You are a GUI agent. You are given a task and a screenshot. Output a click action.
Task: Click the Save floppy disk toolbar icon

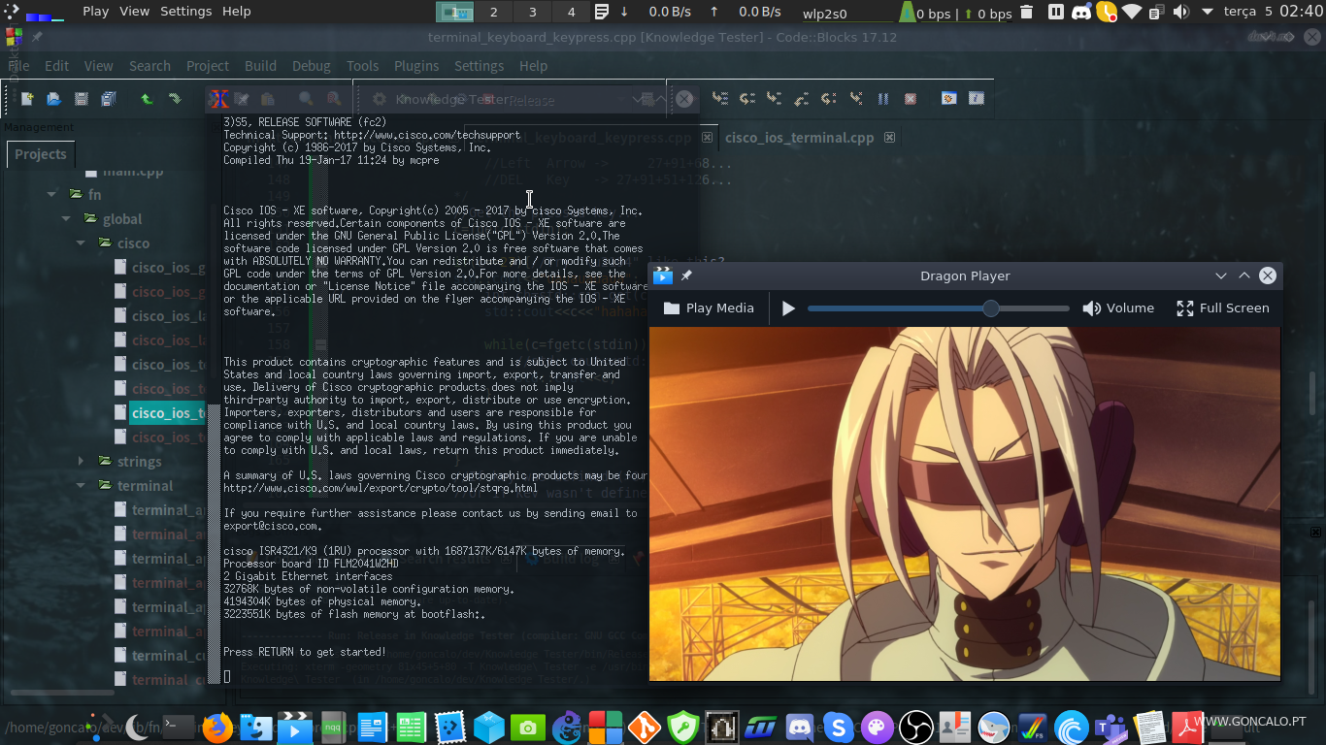(x=82, y=99)
